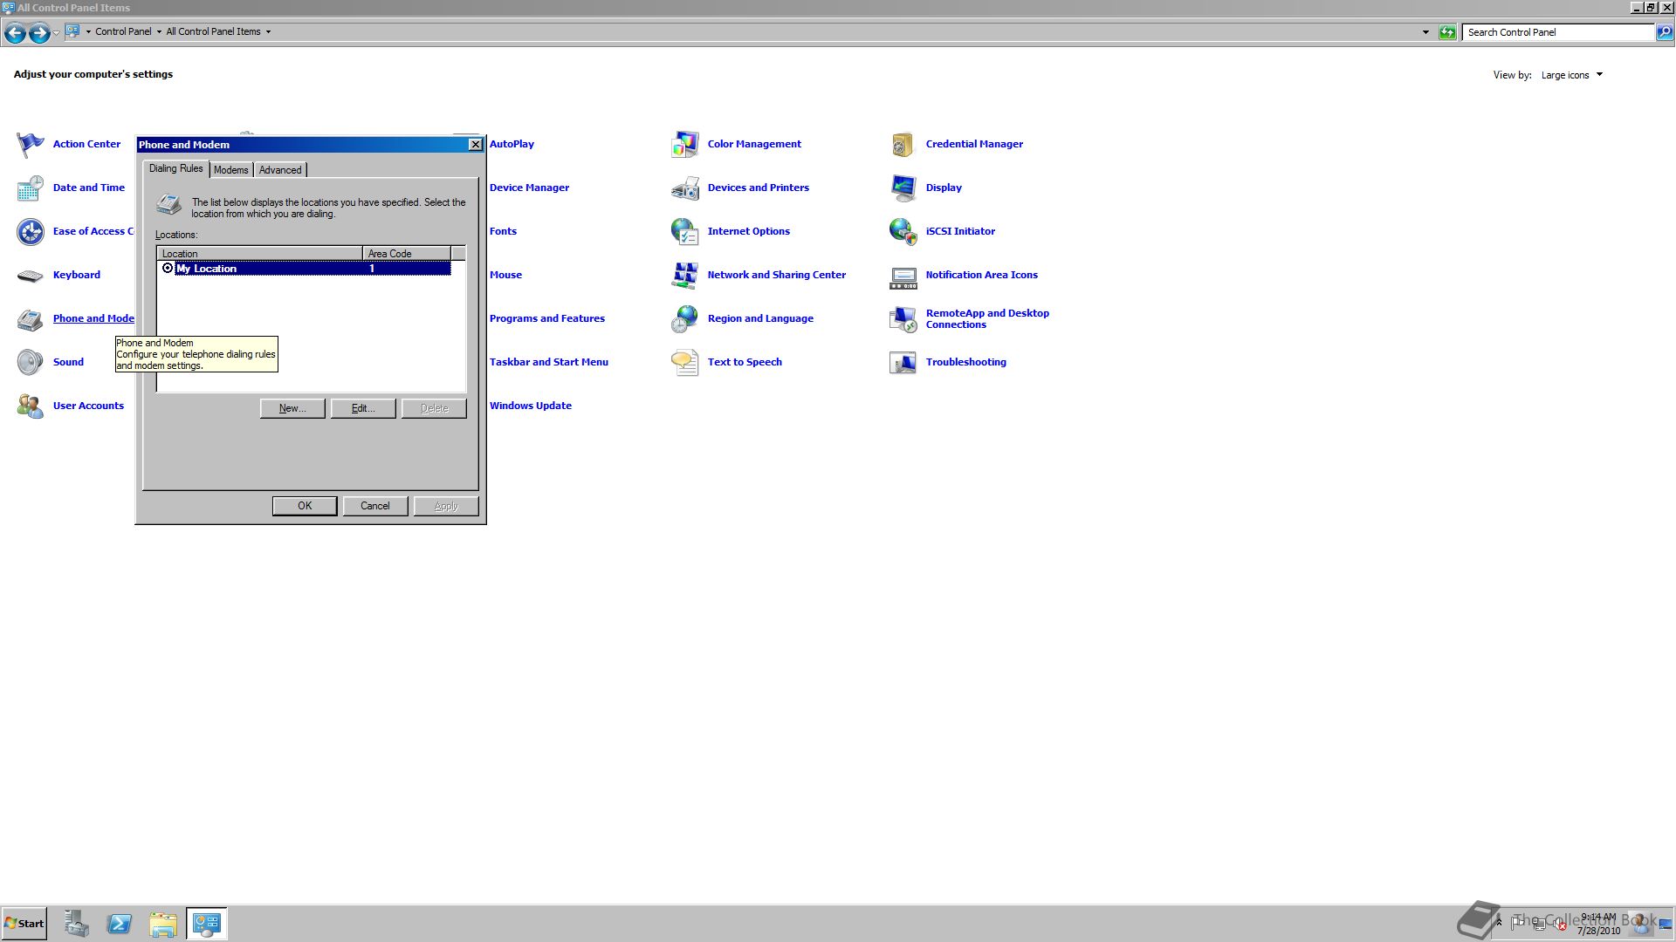
Task: Open the Action Center flag icon
Action: [31, 144]
